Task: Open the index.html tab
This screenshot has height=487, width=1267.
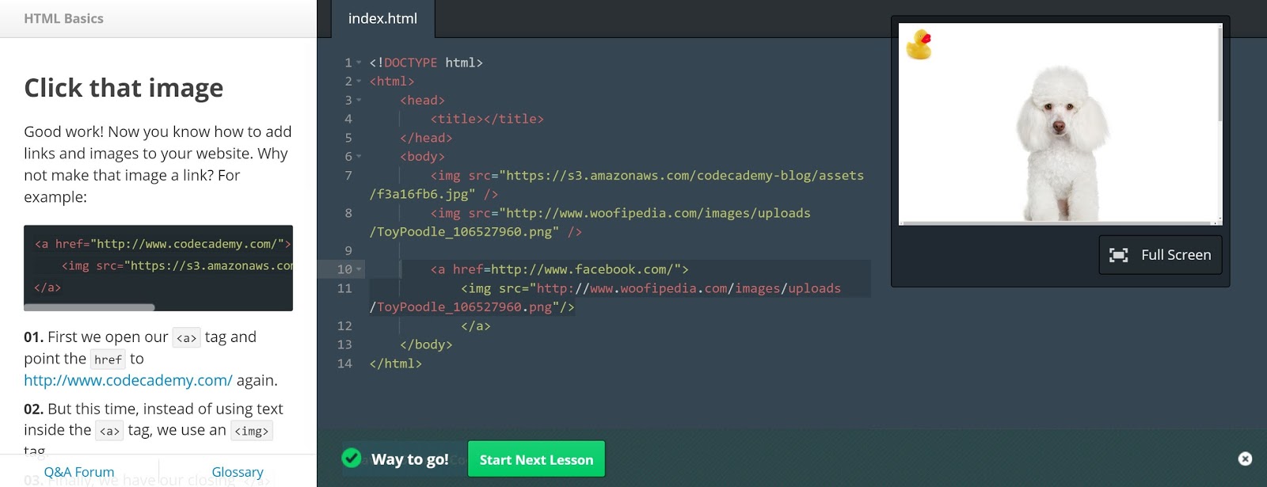Action: (x=382, y=18)
